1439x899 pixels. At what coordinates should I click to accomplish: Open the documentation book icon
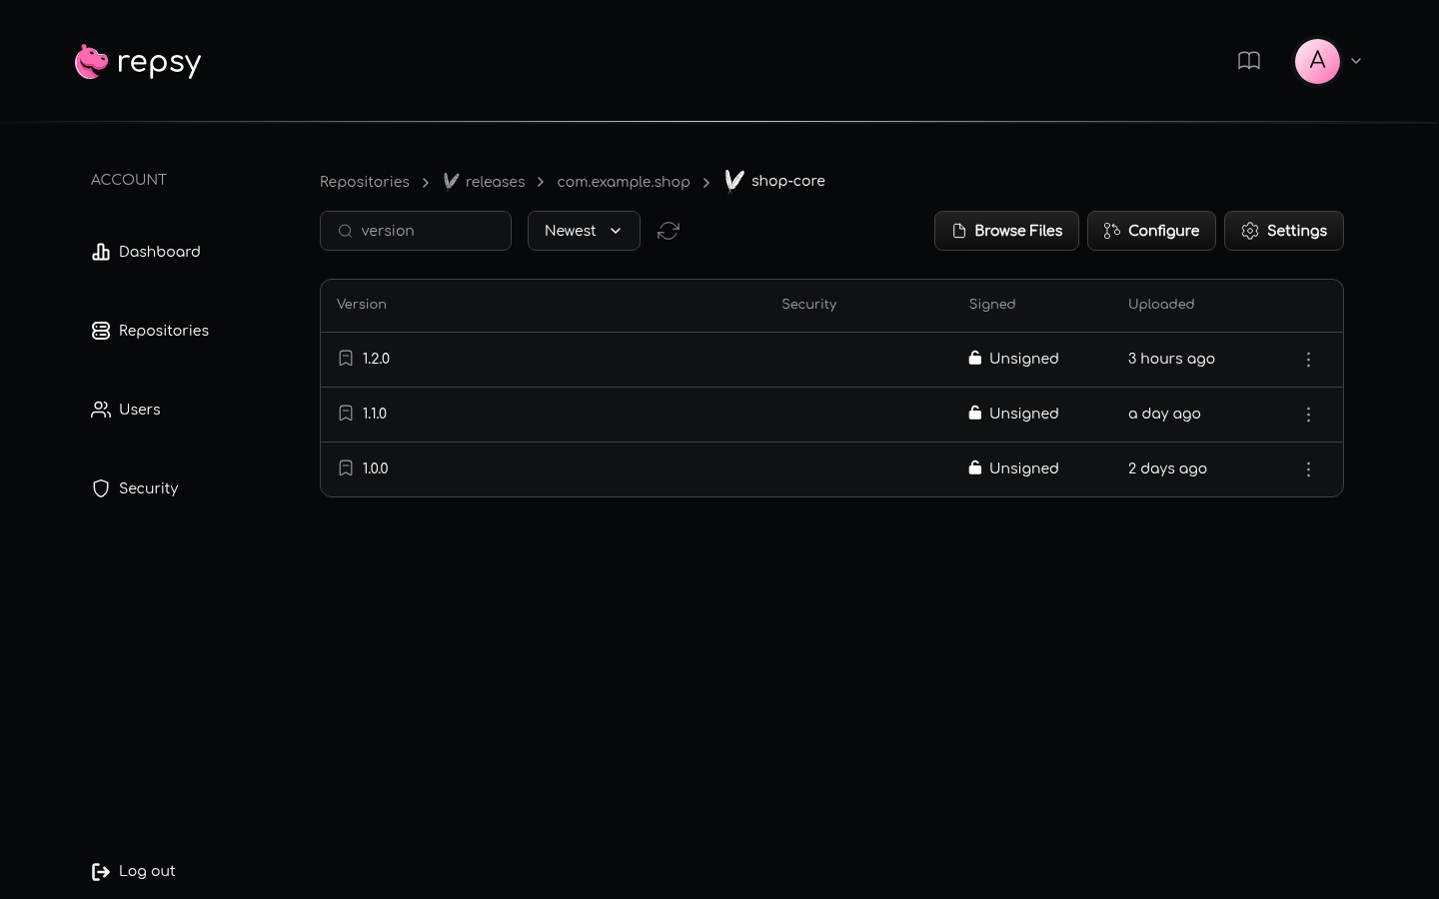pos(1249,61)
